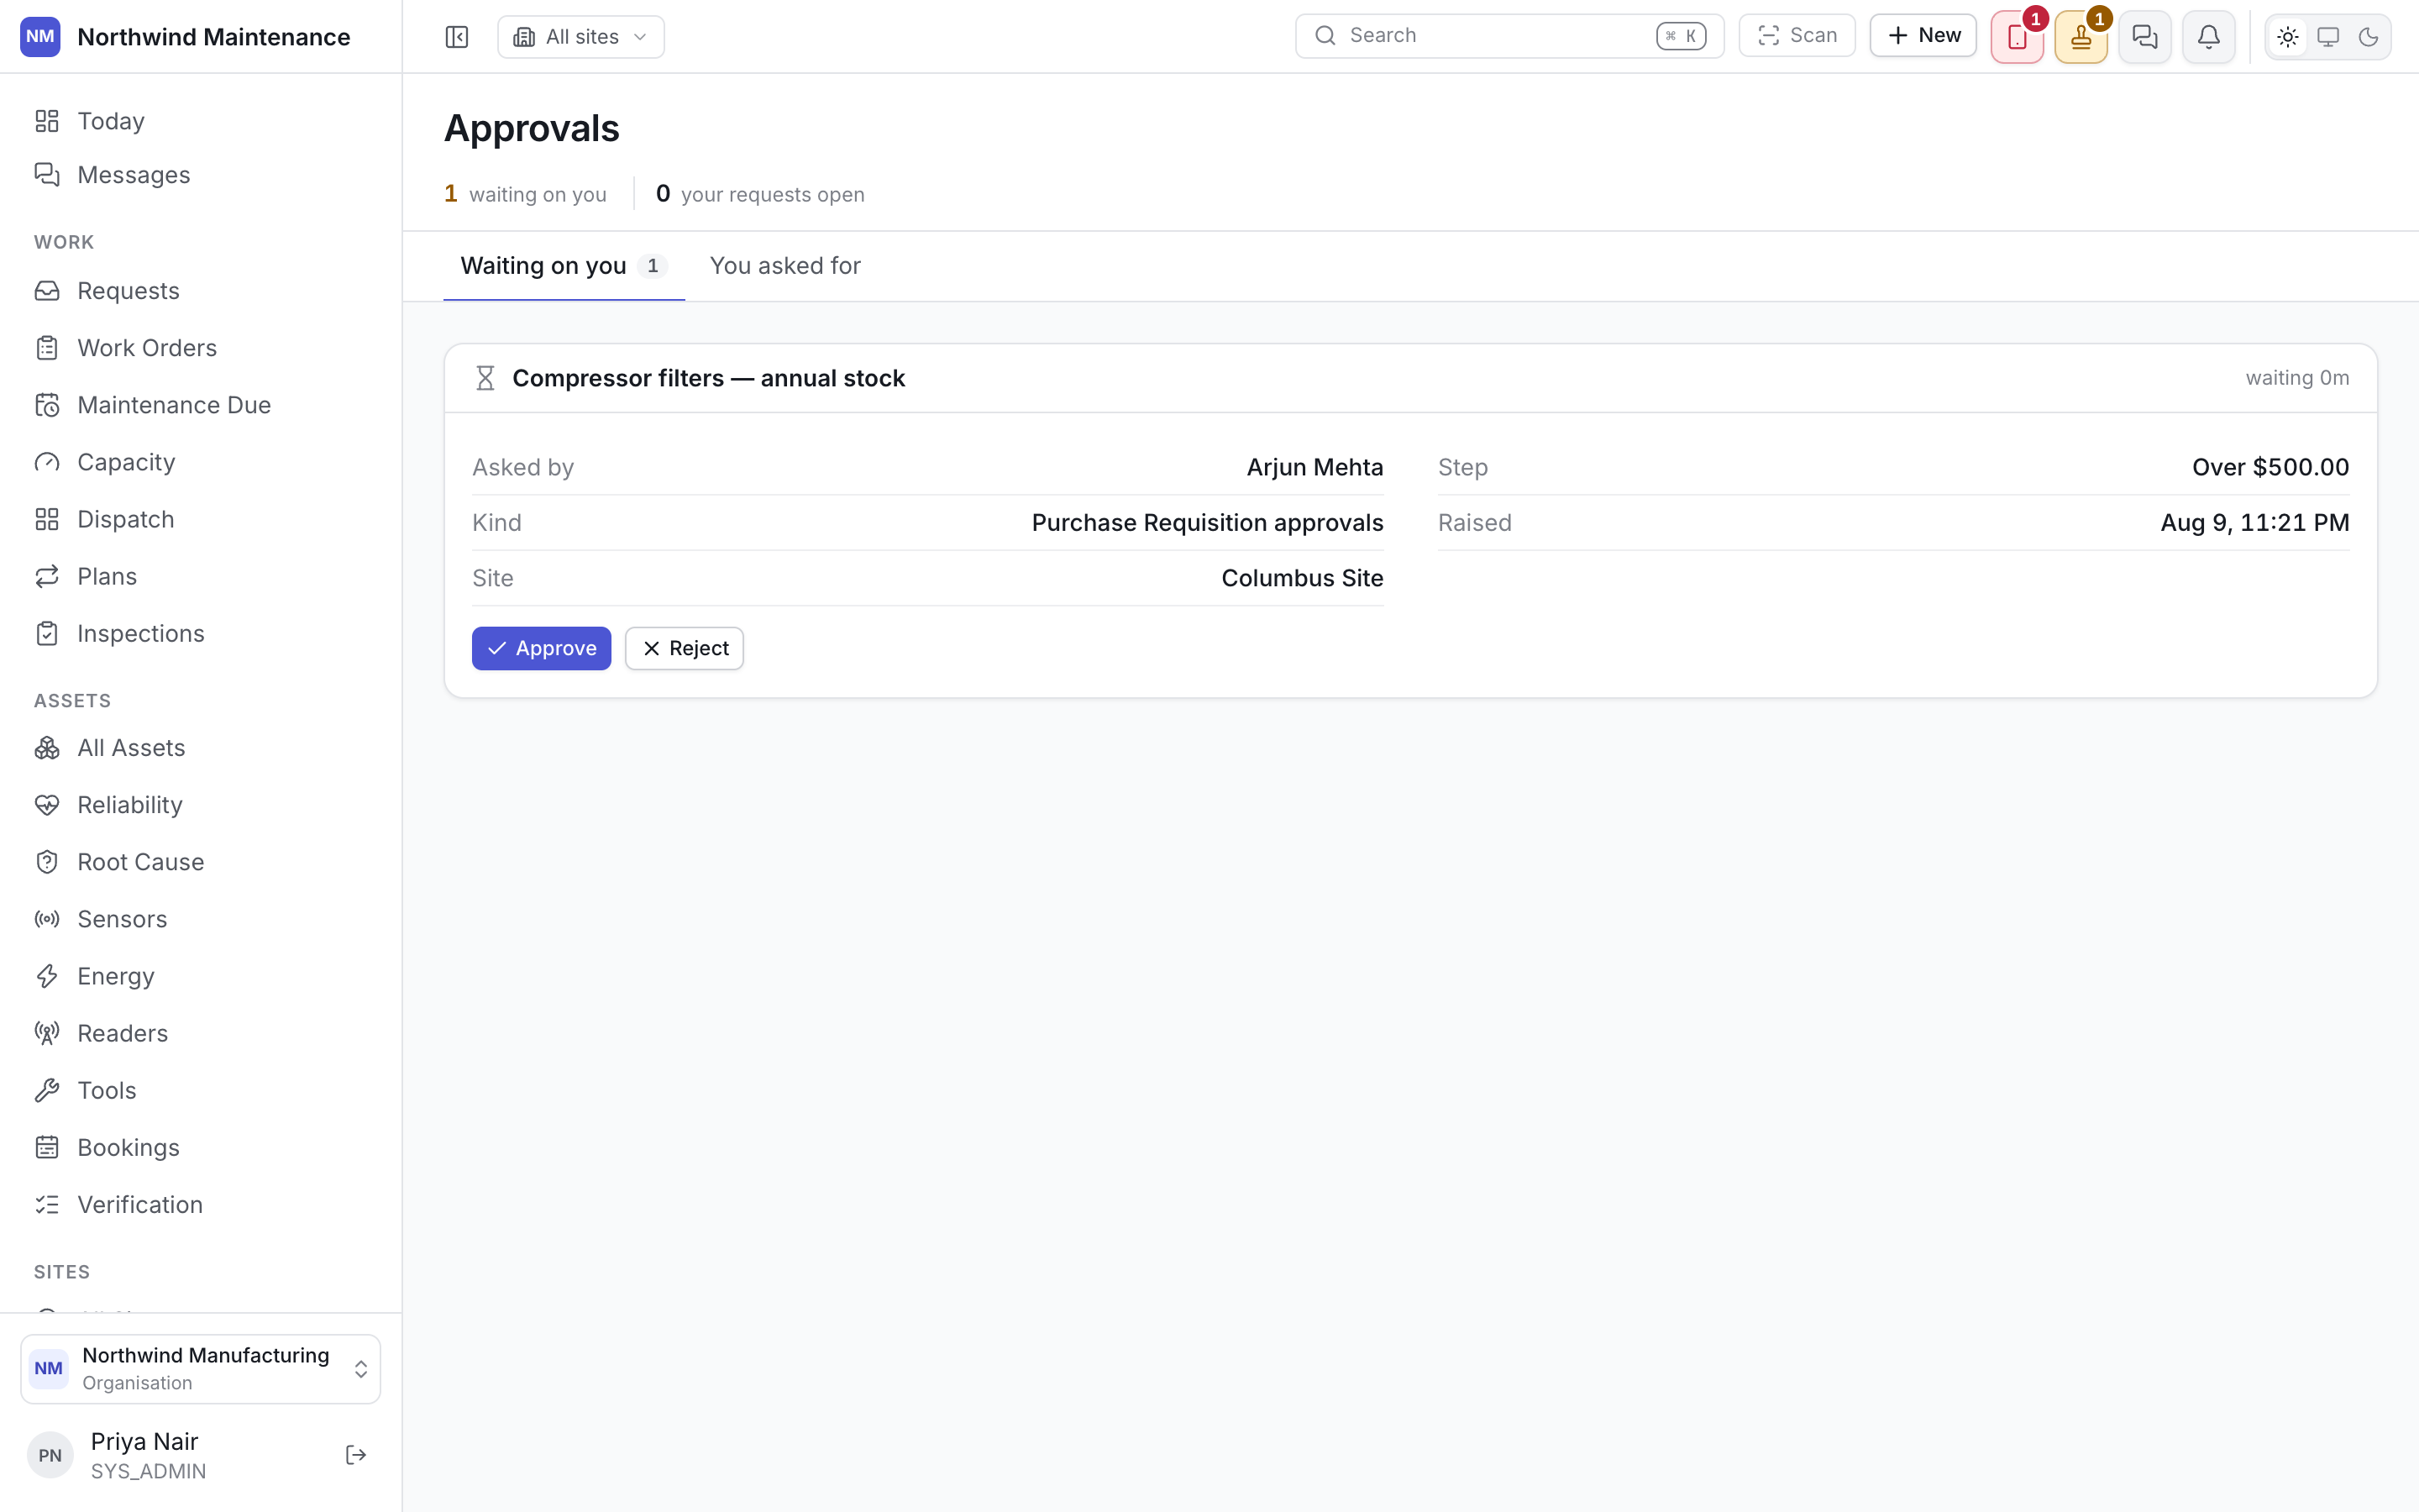Switch to light theme sun icon

(x=2288, y=37)
